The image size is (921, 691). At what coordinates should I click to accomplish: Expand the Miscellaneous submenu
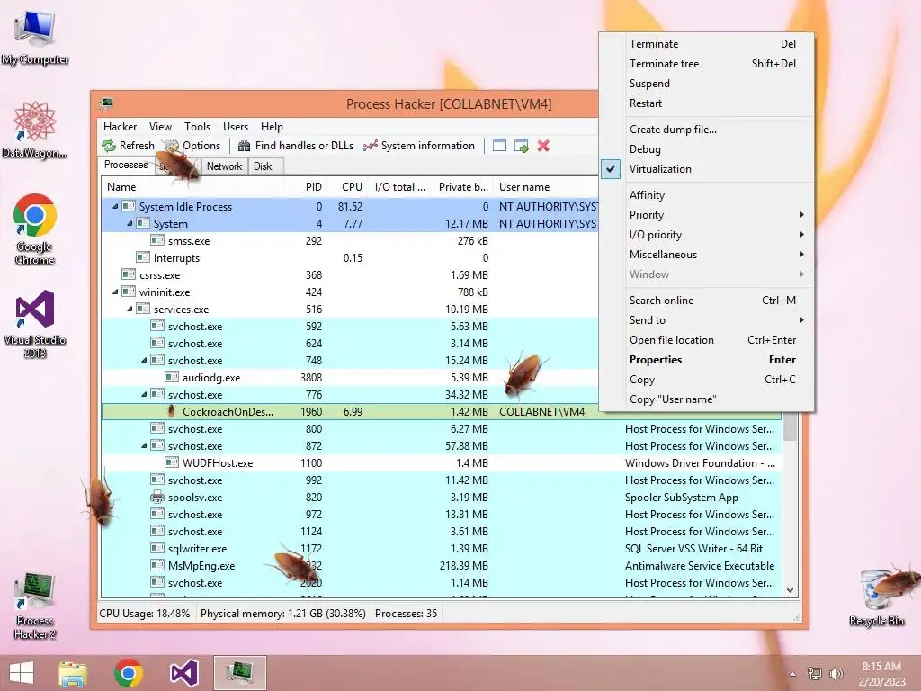click(707, 255)
